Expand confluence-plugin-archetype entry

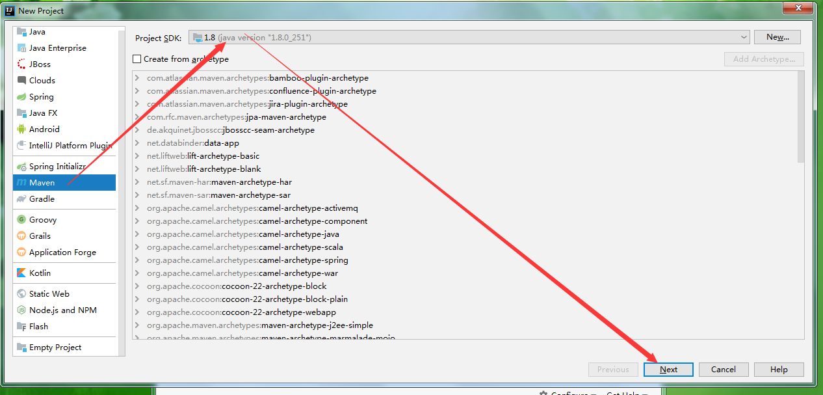pyautogui.click(x=137, y=91)
